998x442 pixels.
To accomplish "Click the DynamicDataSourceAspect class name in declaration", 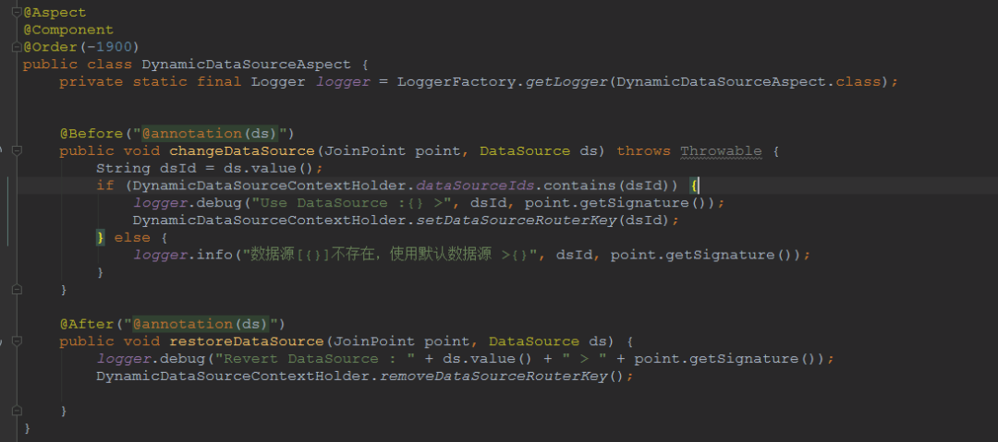I will click(x=246, y=65).
